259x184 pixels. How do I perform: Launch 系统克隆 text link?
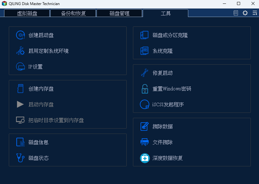click(x=163, y=51)
